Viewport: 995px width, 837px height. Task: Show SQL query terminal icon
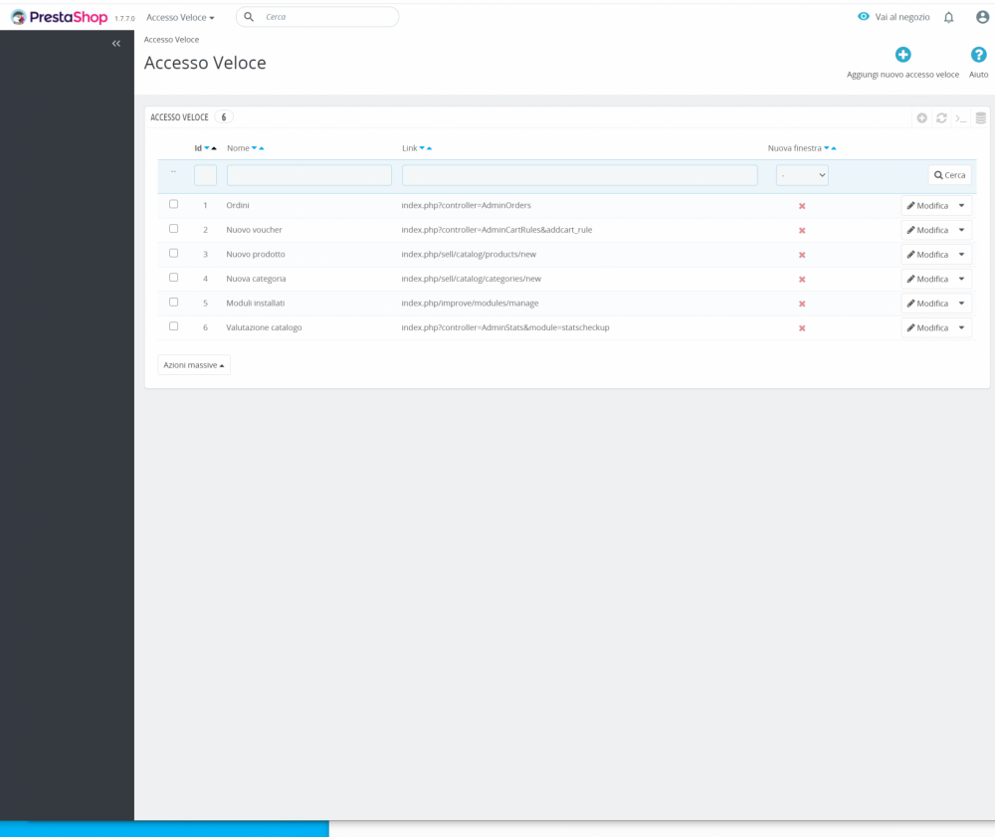point(961,118)
